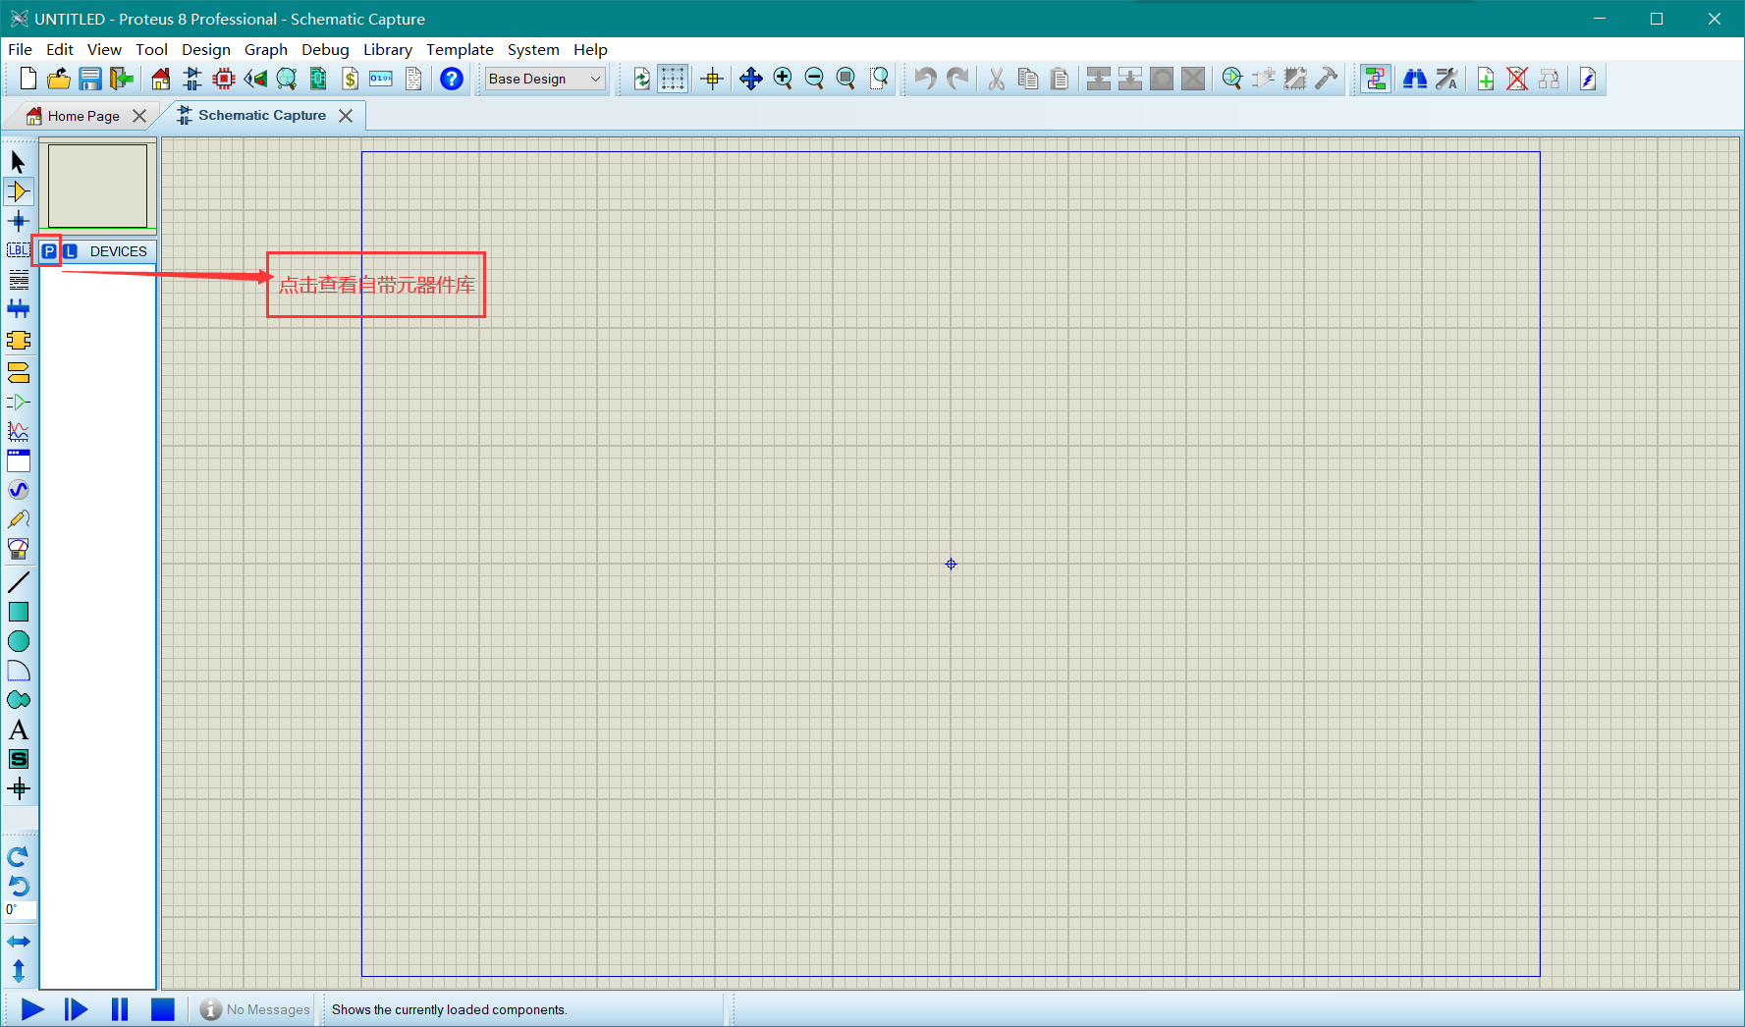Click the Zoom Out magnifier
This screenshot has width=1745, height=1027.
[814, 79]
